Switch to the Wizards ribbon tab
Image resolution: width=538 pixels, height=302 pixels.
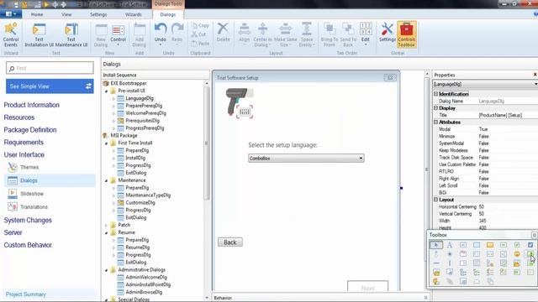tap(134, 14)
